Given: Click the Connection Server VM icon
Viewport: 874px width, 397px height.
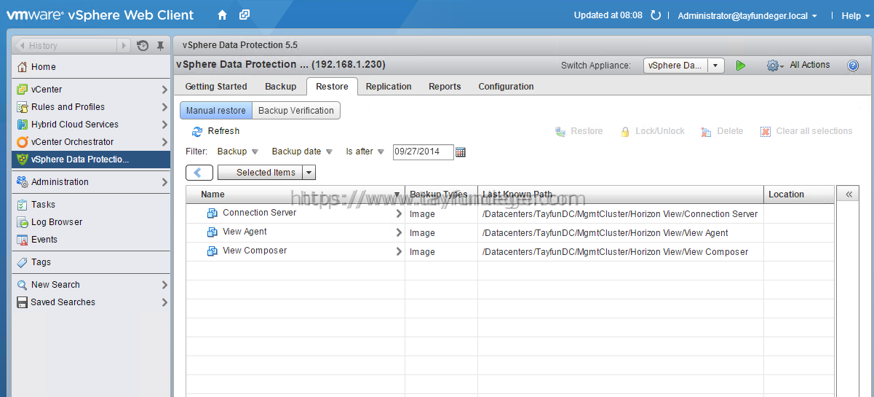Looking at the screenshot, I should pyautogui.click(x=212, y=213).
